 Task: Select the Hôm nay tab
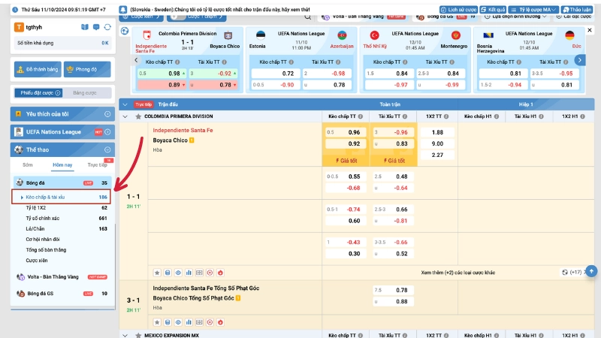point(62,164)
